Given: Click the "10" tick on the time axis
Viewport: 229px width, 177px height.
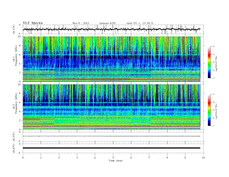Looking at the screenshot, I should coord(203,158).
